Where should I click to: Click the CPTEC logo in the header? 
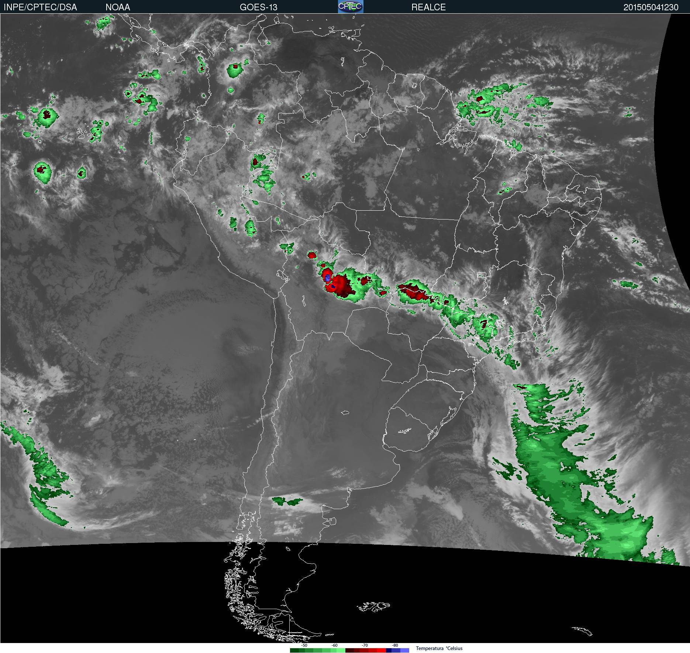click(351, 7)
